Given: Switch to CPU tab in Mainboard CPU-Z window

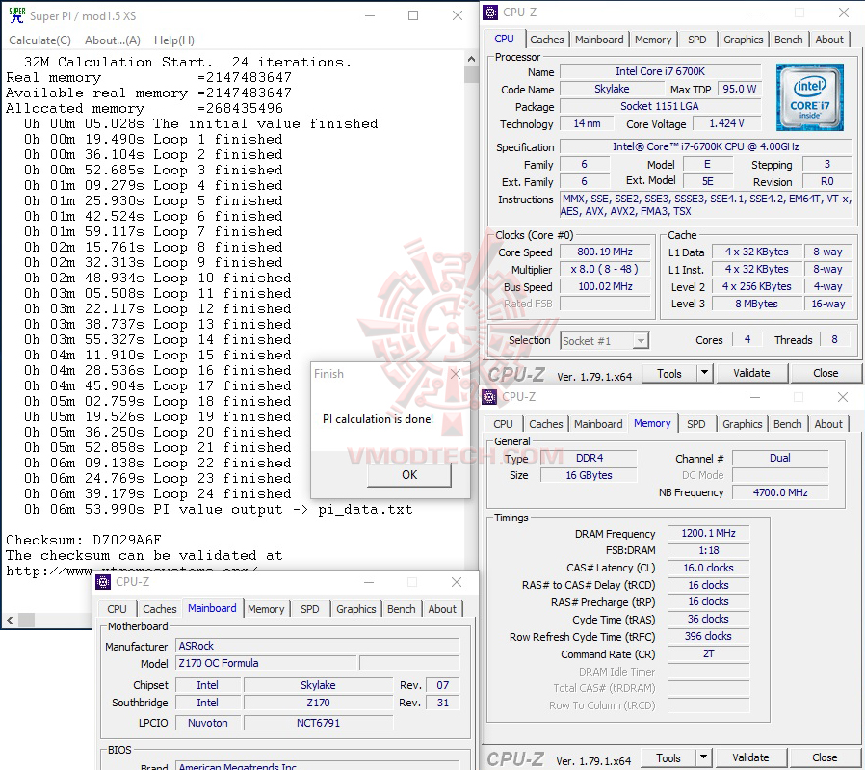Looking at the screenshot, I should (117, 609).
